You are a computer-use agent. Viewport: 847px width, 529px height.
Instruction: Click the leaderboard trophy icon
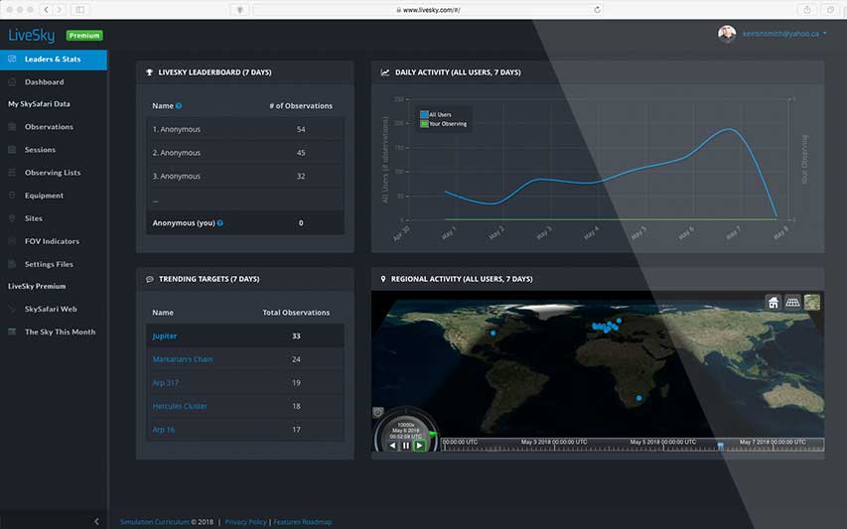click(150, 72)
